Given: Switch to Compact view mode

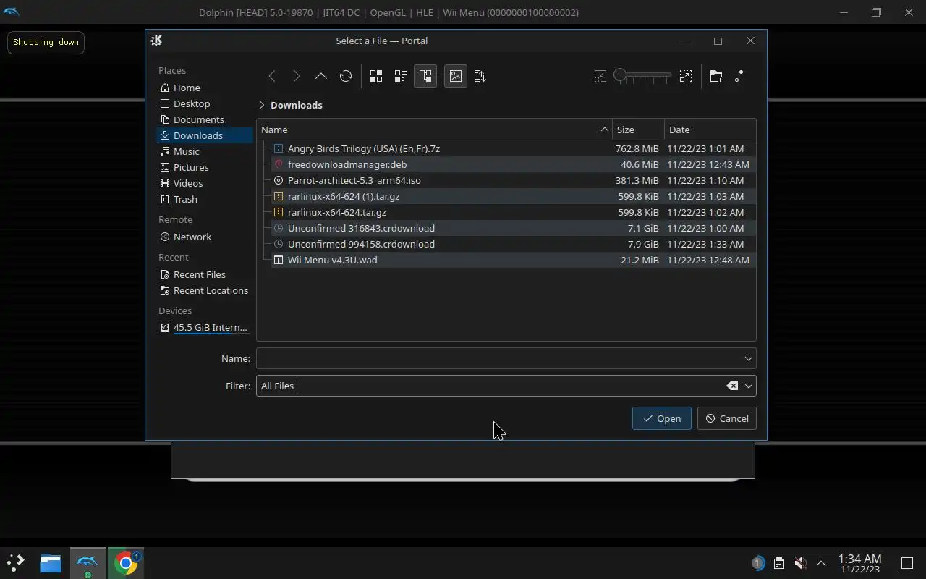Looking at the screenshot, I should click(x=401, y=76).
